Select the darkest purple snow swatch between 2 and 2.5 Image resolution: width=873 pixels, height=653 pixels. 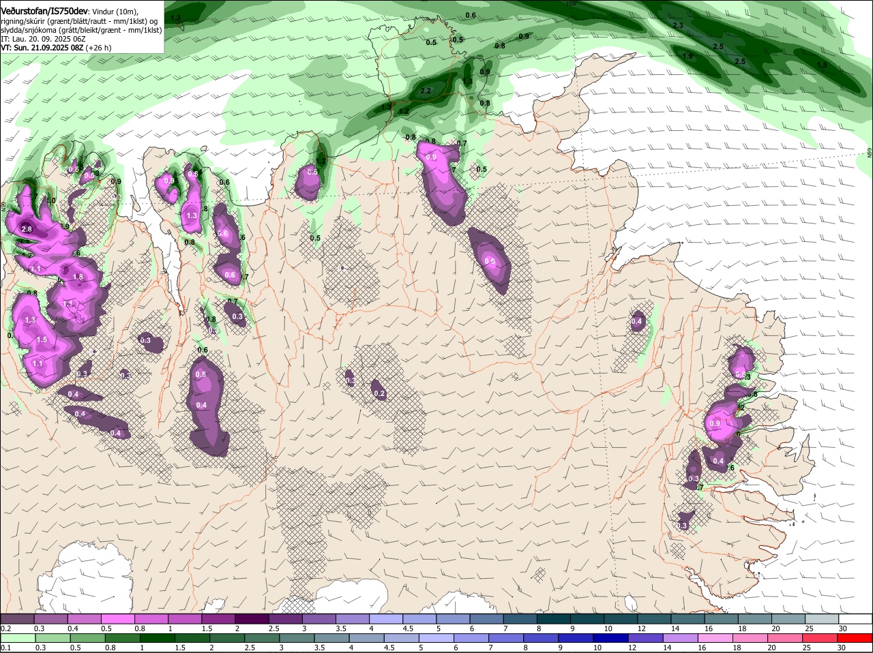point(252,618)
